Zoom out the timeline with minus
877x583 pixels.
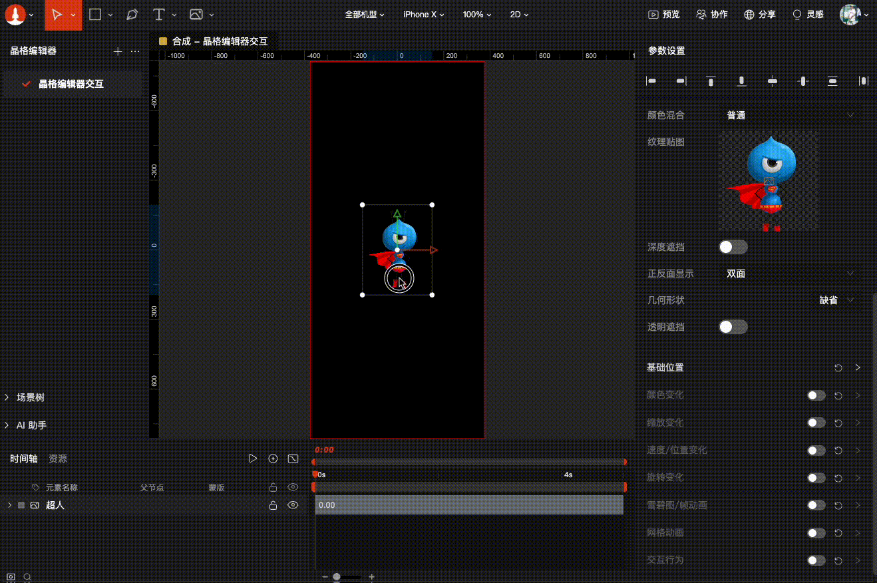coord(325,577)
